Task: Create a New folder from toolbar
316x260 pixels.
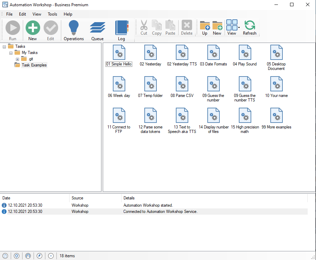Action: pyautogui.click(x=217, y=28)
